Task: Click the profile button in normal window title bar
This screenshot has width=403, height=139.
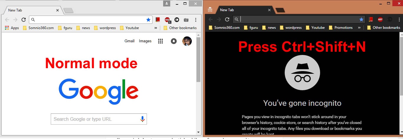Action: [x=167, y=4]
